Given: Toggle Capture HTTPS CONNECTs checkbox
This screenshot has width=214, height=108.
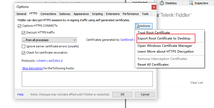Looking at the screenshot, I should click(x=19, y=26).
